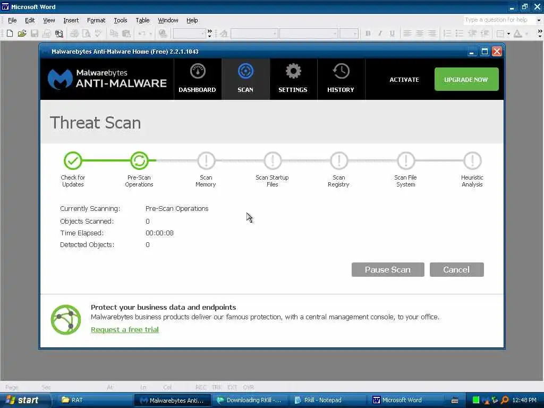Click the Malwarebytes Anti-Malware logo
The image size is (544, 408).
(x=107, y=79)
